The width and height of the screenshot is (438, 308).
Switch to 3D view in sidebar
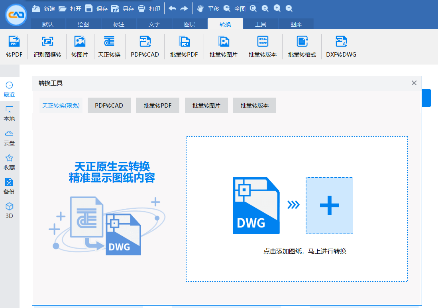click(x=9, y=211)
